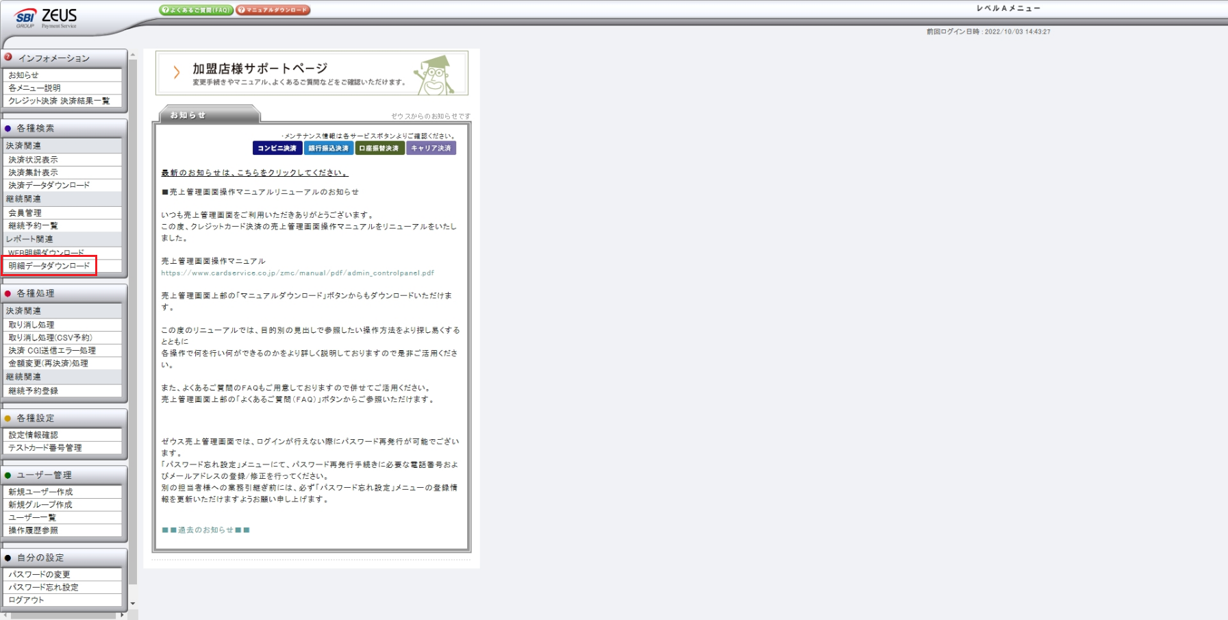
Task: Click the sidebar vertical scrollbar down arrow
Action: [x=133, y=604]
